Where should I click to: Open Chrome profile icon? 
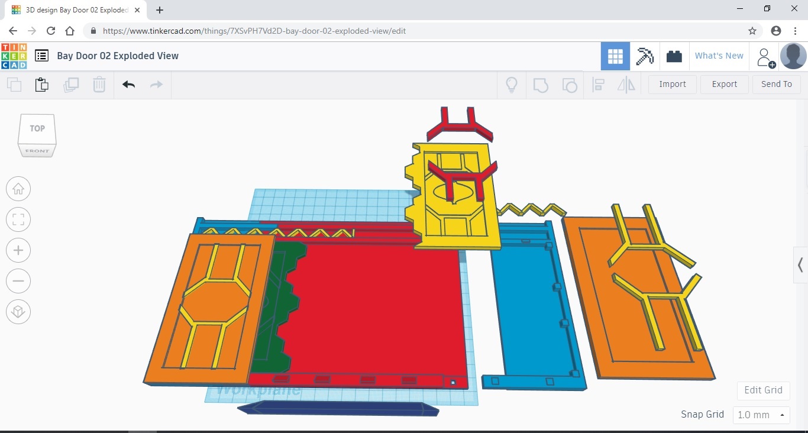coord(776,31)
